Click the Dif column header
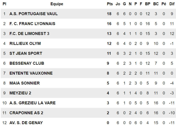 click(x=172, y=4)
